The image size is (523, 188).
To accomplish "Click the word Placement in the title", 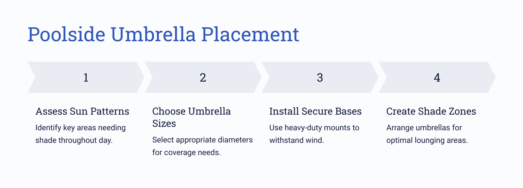I will pos(250,34).
